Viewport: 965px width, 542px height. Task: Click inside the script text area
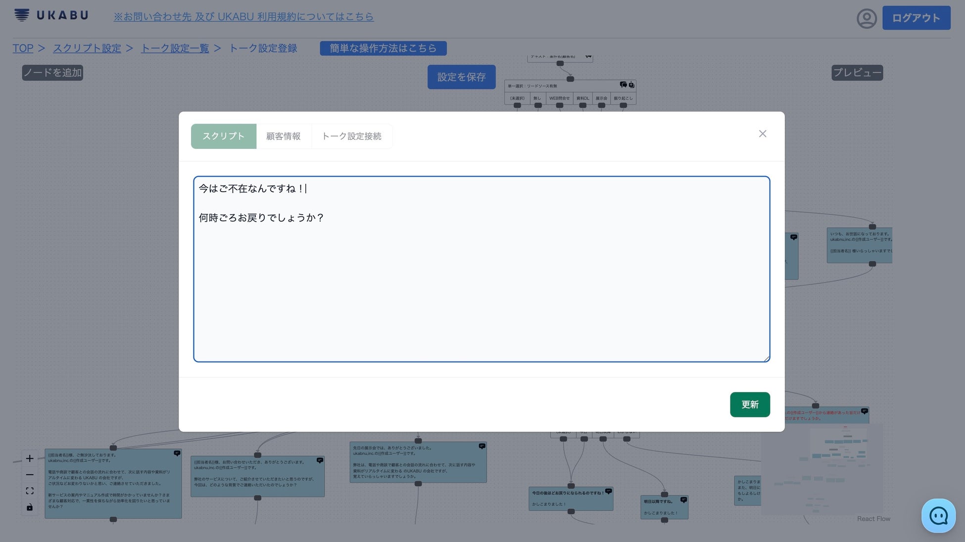(481, 287)
